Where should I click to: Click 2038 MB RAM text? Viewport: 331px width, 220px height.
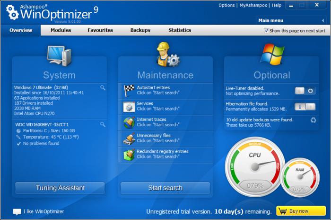(27, 108)
